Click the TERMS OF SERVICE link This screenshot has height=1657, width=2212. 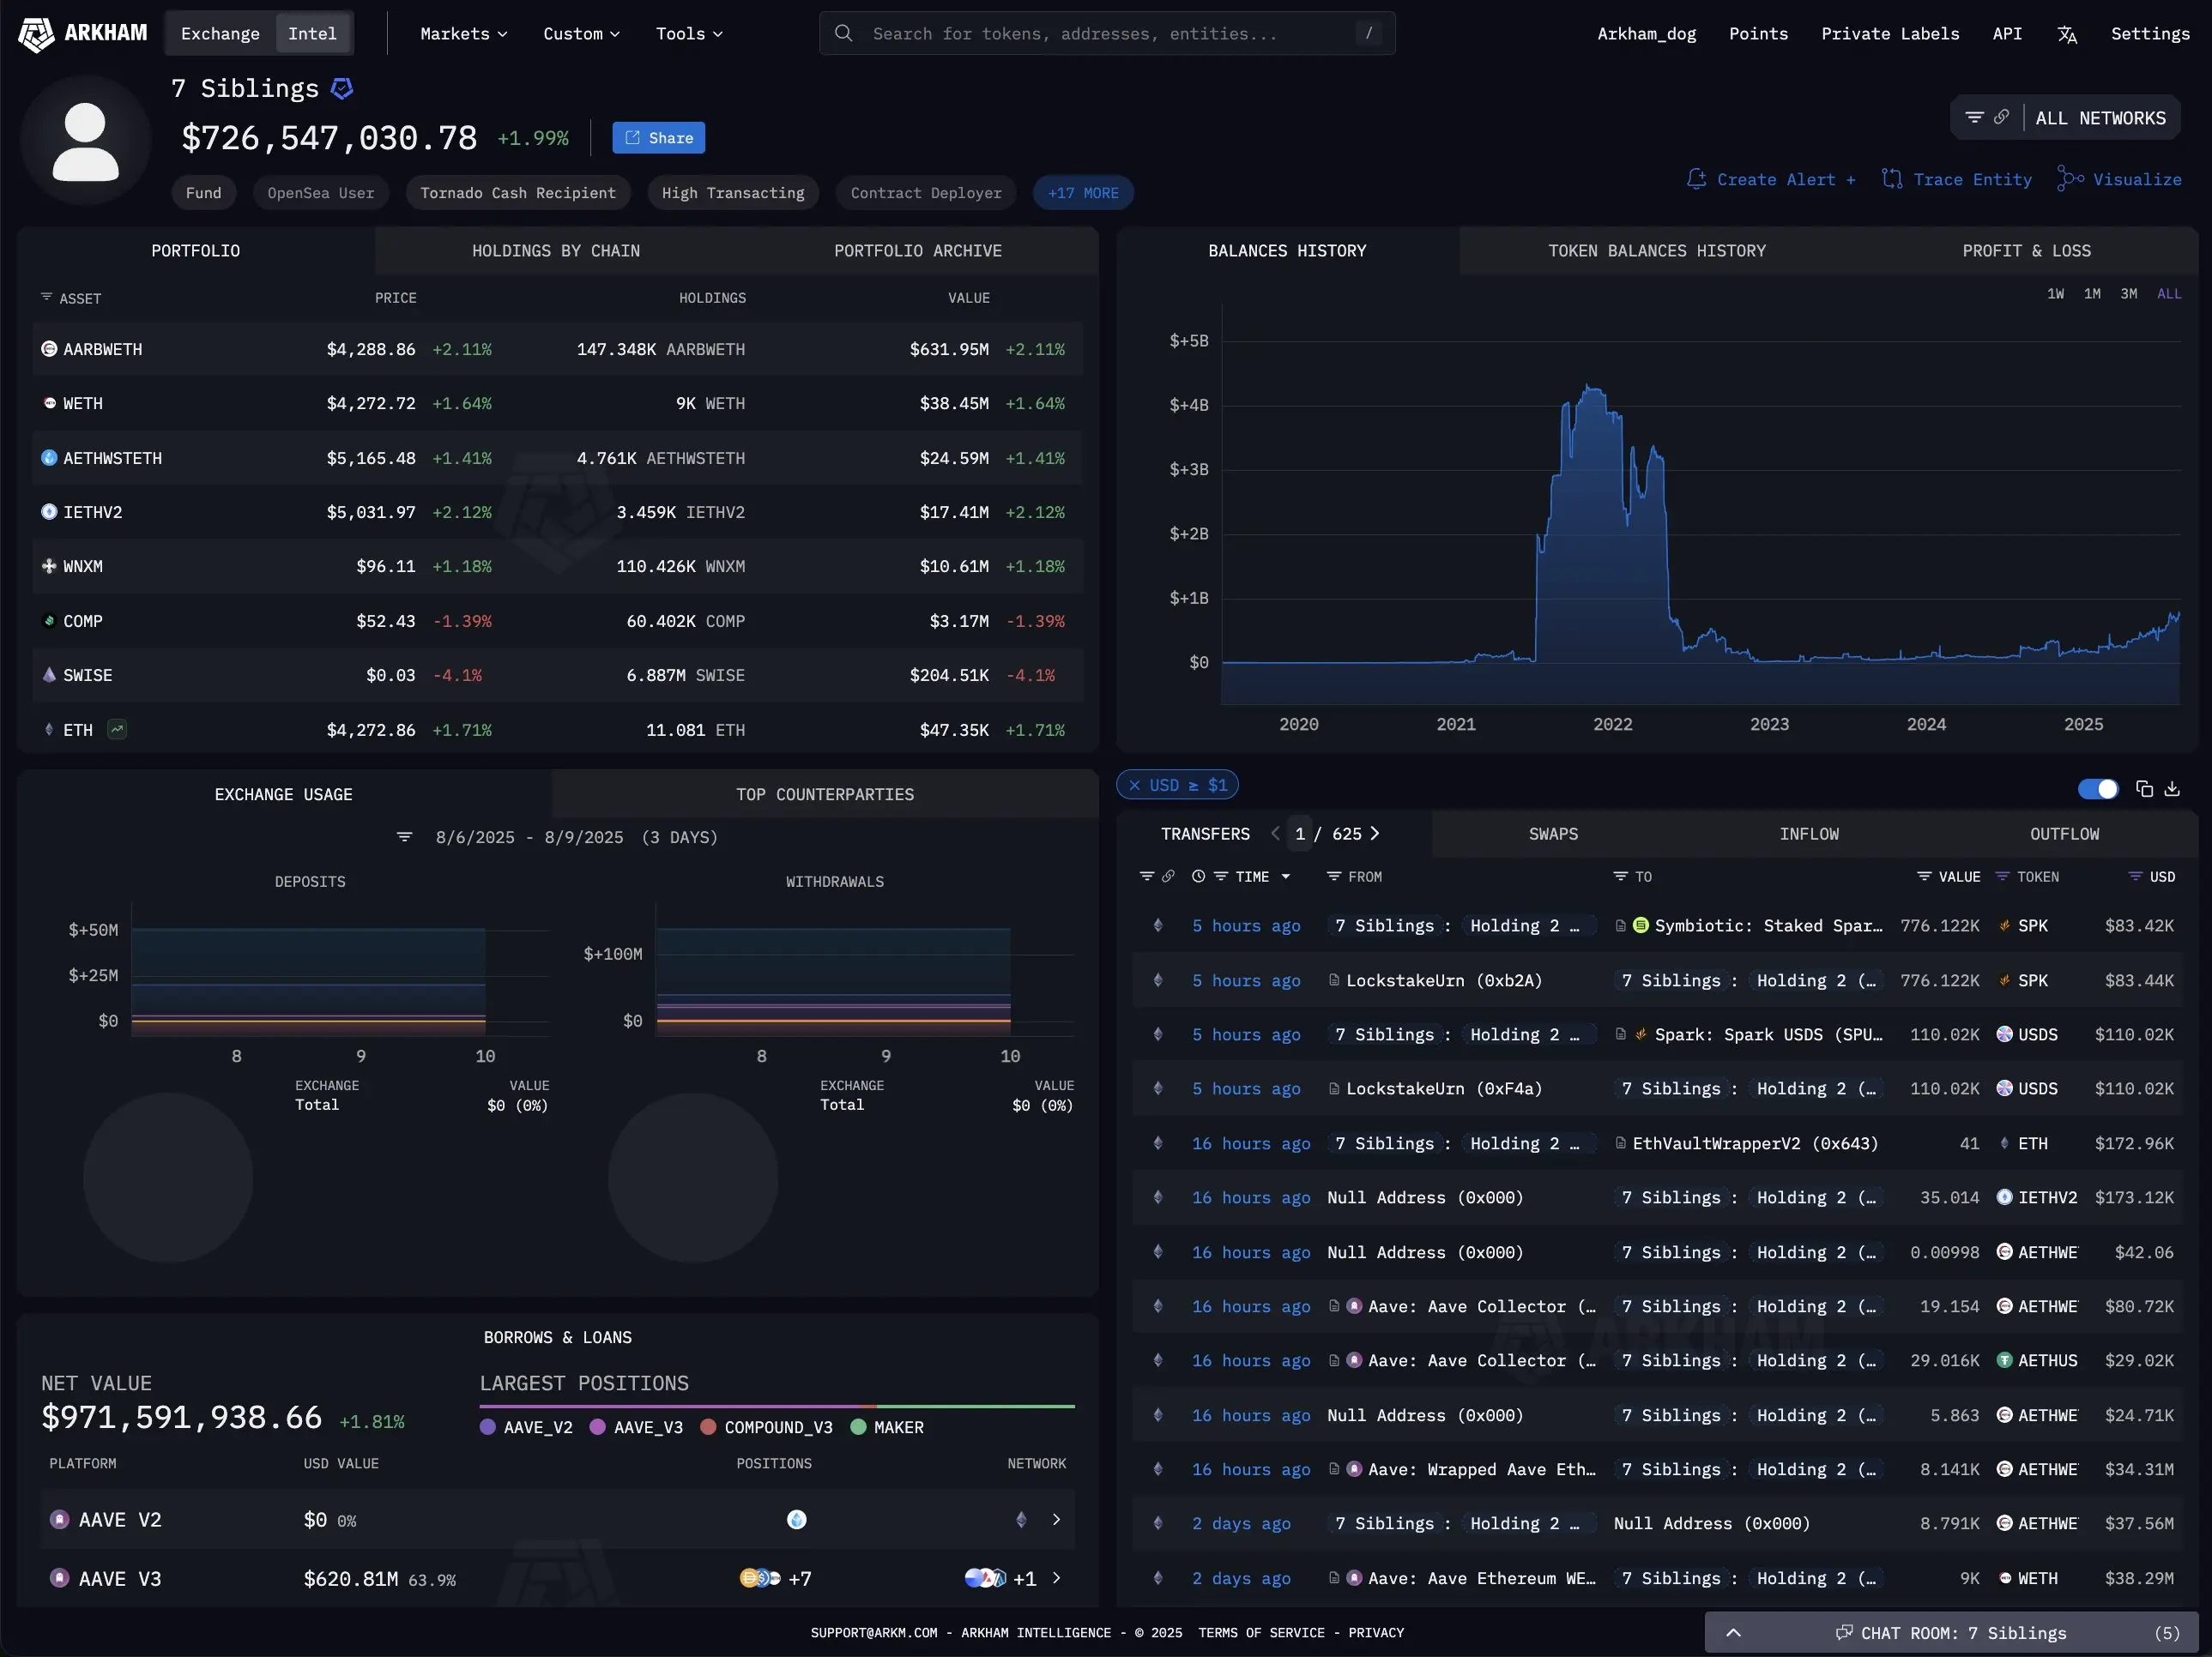pyautogui.click(x=1261, y=1632)
